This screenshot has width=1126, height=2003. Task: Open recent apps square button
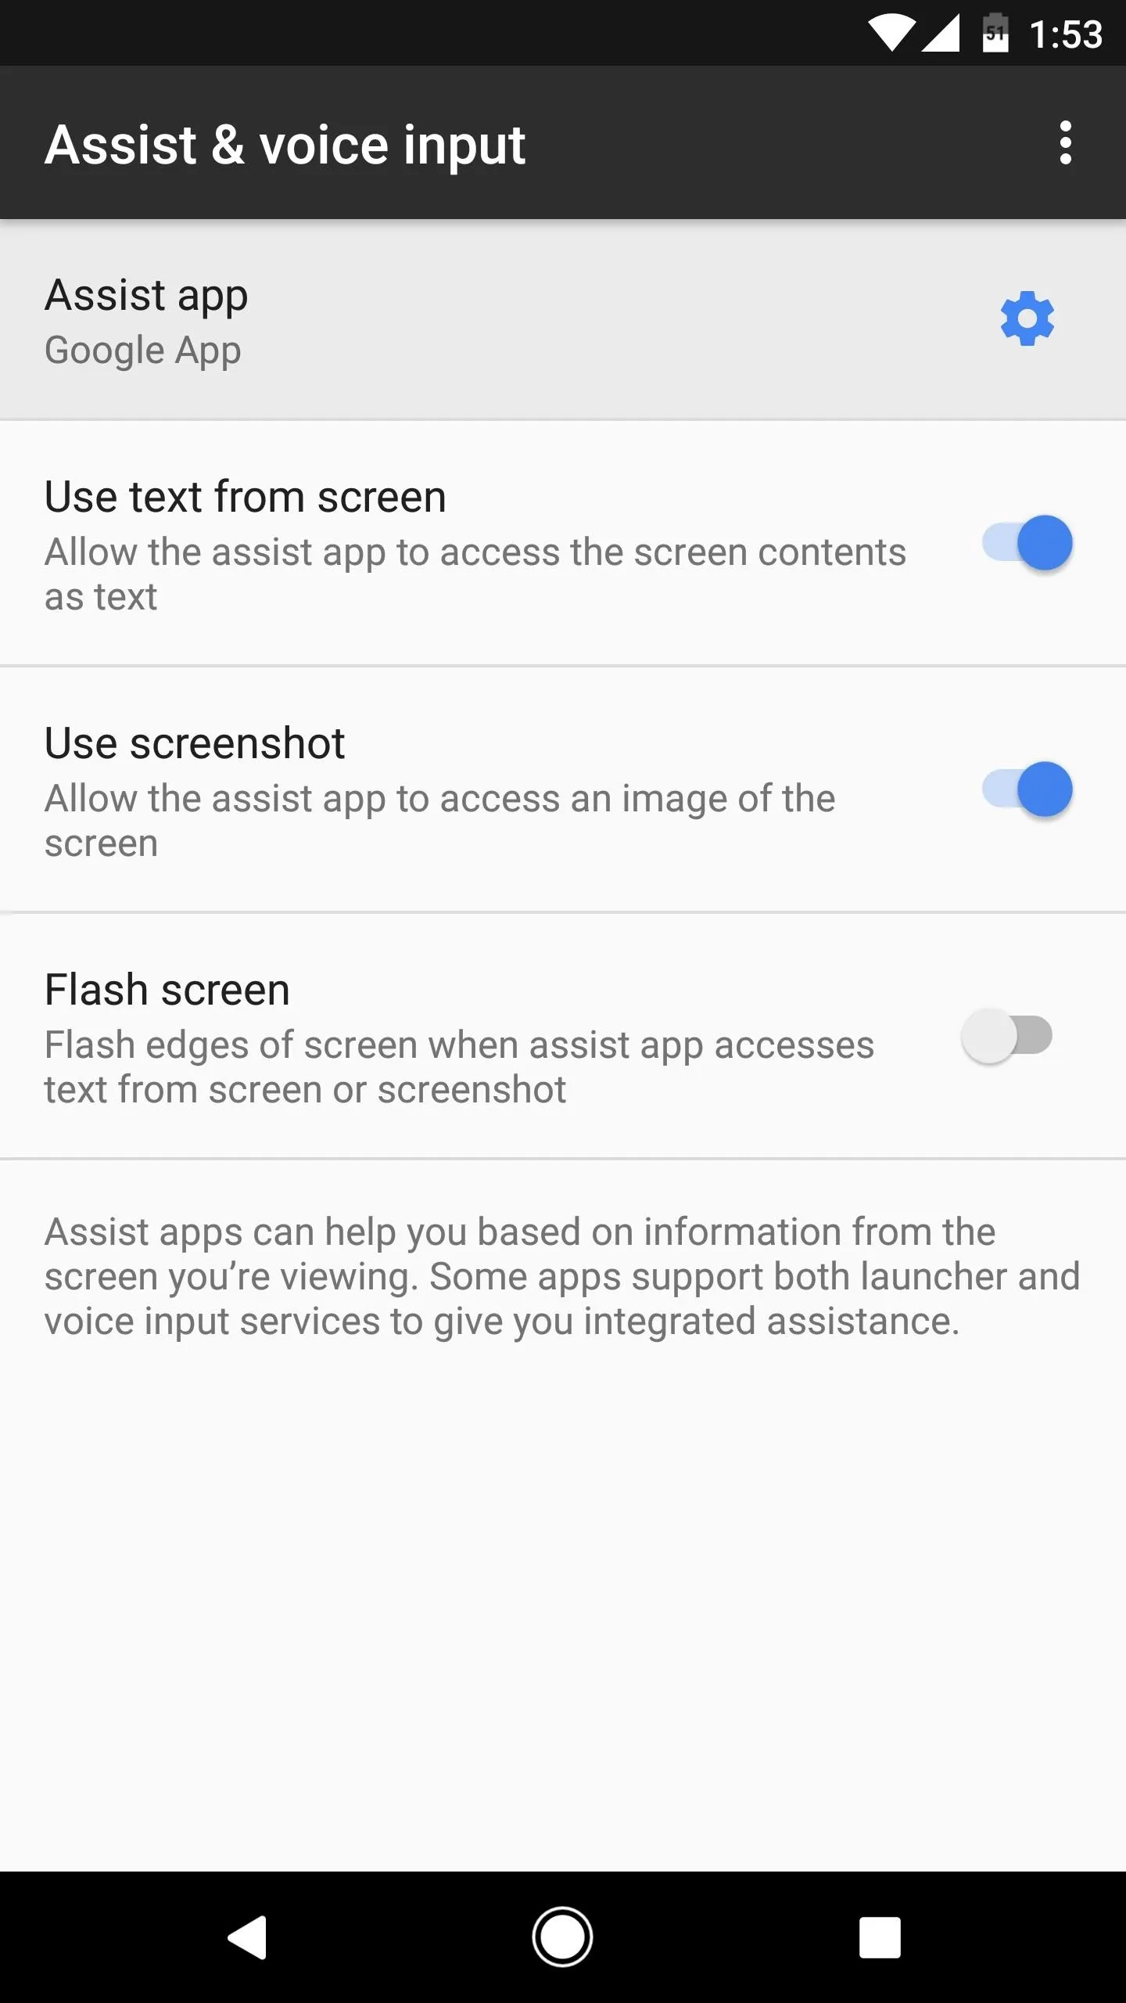pos(880,1937)
